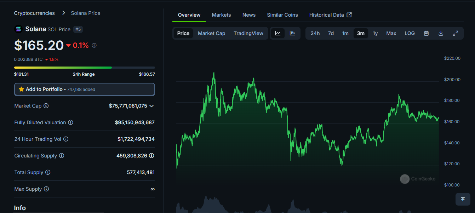Select the TradingView chart tab

click(x=248, y=33)
